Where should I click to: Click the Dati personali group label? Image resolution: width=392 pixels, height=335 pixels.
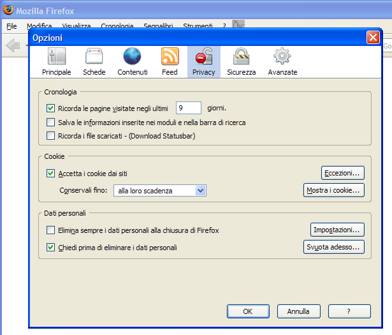[65, 213]
